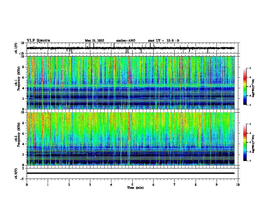
Task: Click time axis tick label "7"
Action: pos(175,185)
